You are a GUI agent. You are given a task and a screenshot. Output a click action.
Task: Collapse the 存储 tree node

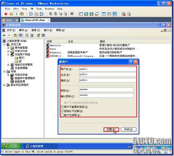click(x=4, y=72)
